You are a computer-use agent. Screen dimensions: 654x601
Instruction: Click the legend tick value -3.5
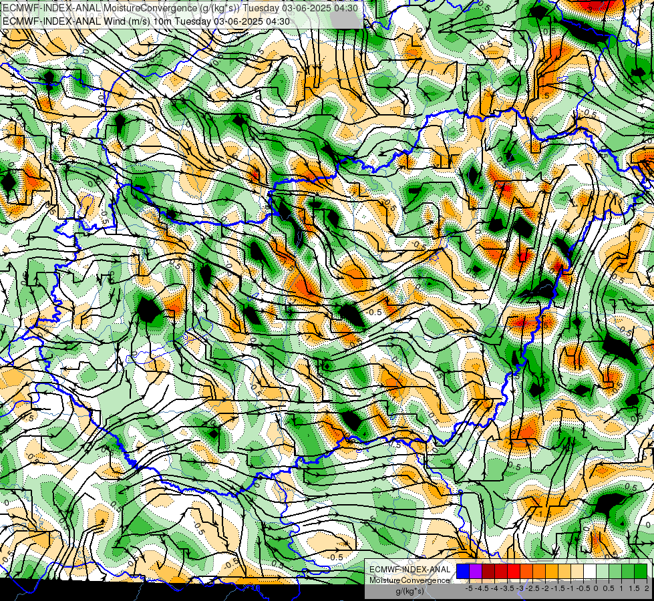[507, 588]
